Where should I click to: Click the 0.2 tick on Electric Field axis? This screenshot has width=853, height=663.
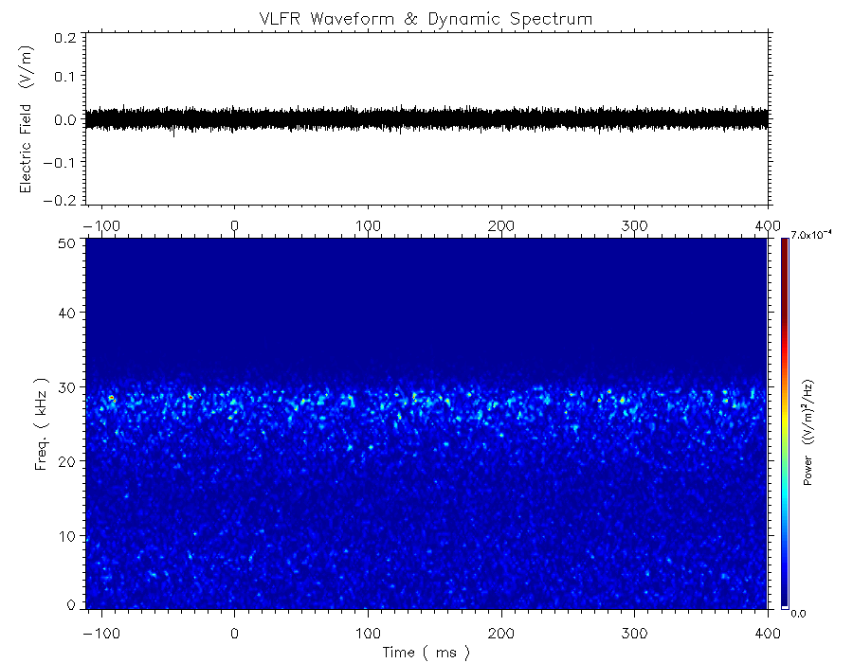[64, 37]
